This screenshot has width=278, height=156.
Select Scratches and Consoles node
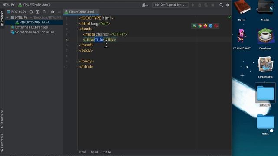(x=35, y=32)
